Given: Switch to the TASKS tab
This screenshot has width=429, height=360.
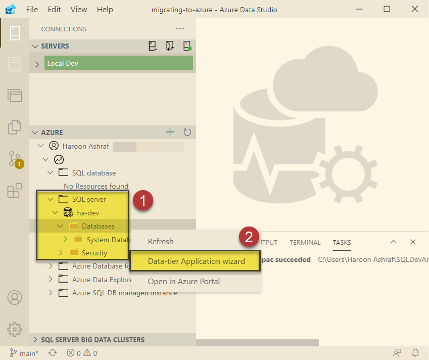Looking at the screenshot, I should [x=342, y=243].
